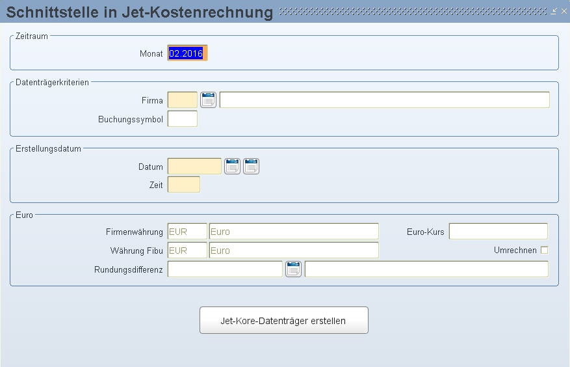This screenshot has width=570, height=367.
Task: Click the Rundungsdifferenz account field
Action: (x=225, y=269)
